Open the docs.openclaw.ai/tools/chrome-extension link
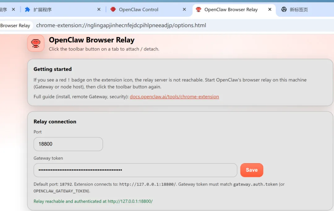This screenshot has width=334, height=211. coord(174,97)
